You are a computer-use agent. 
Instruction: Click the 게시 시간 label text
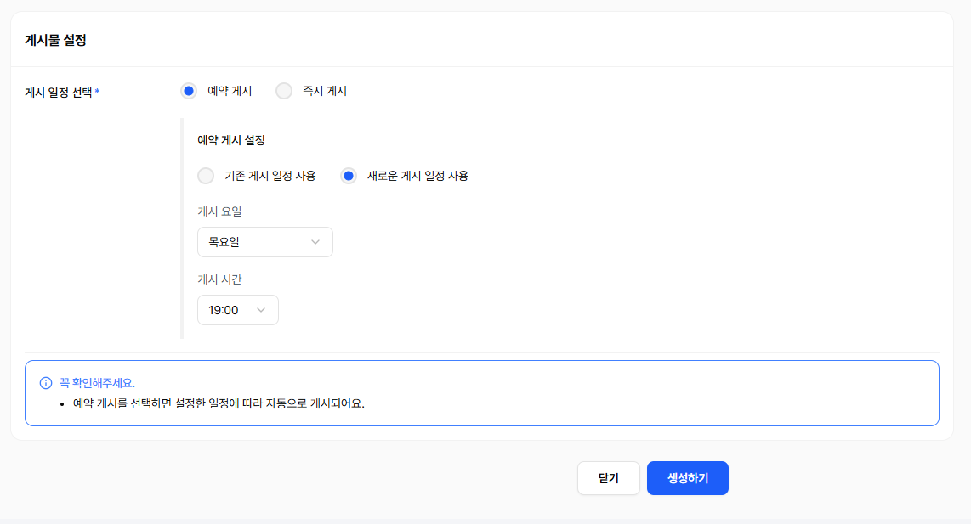[219, 279]
